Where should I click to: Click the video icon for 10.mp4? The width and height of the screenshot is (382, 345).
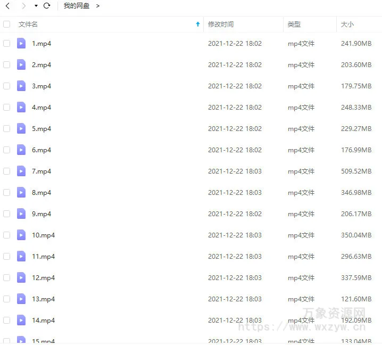click(21, 235)
